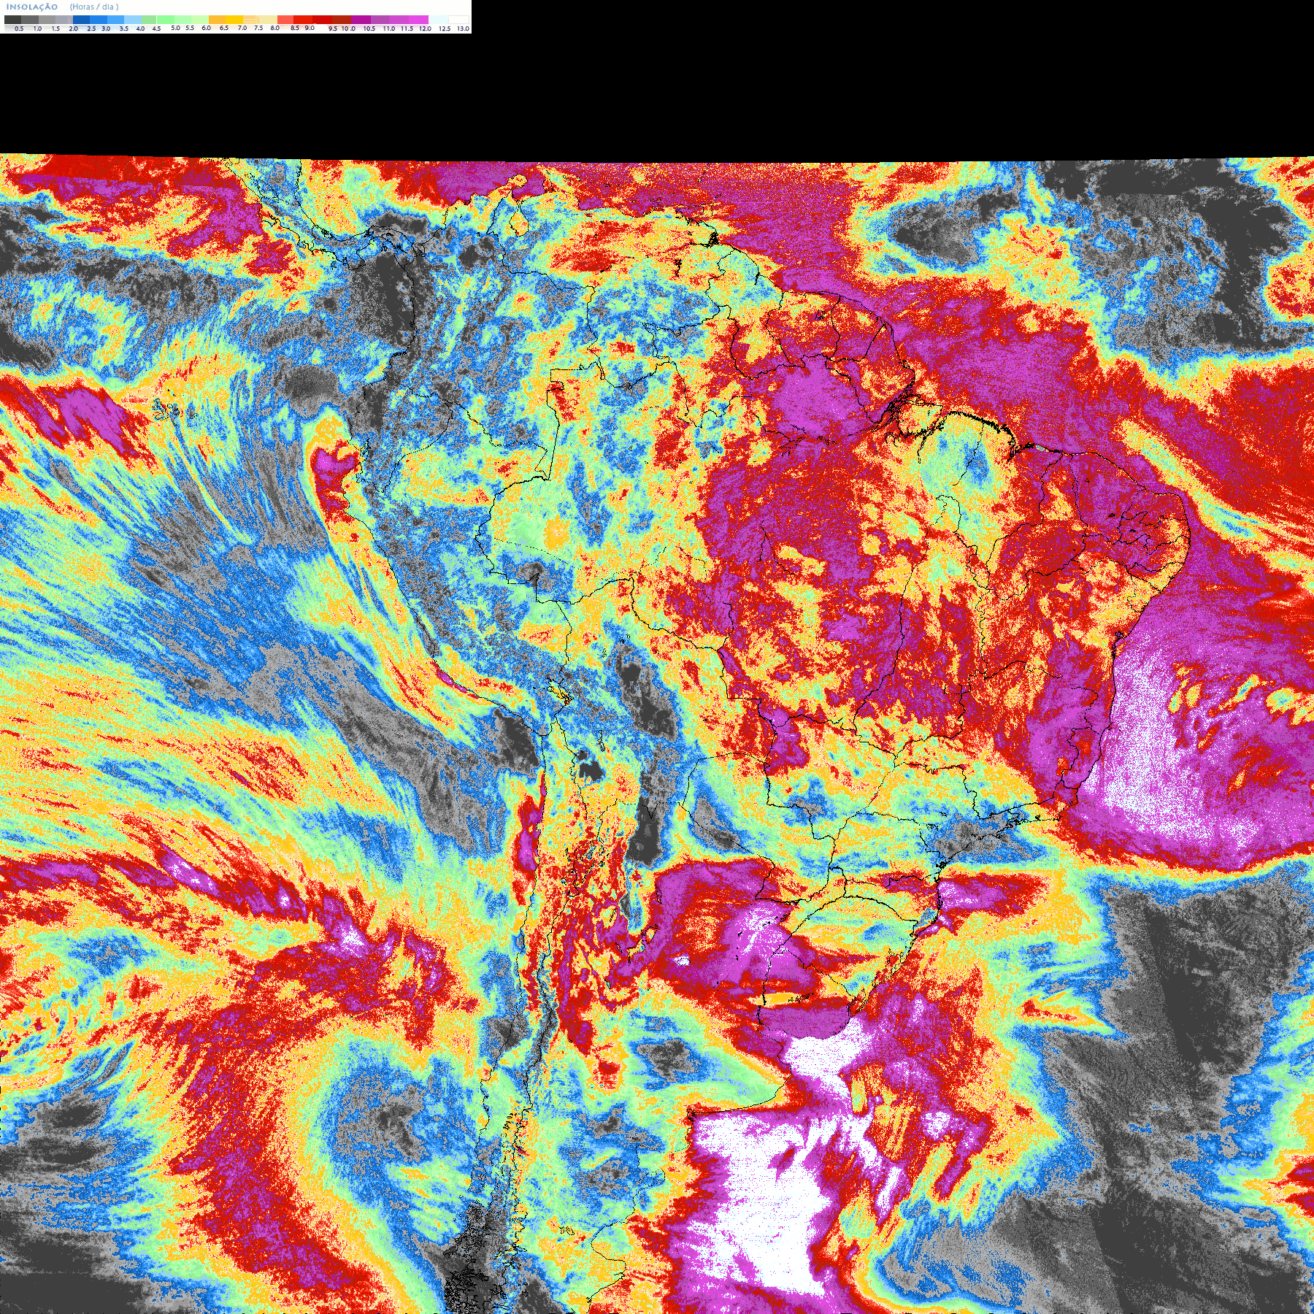Screen dimensions: 1314x1314
Task: Click the "(Horas / dia)" units label
Action: [94, 7]
